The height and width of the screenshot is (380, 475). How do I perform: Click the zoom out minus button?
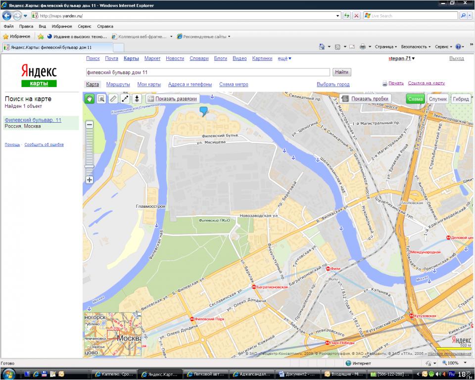coord(90,125)
